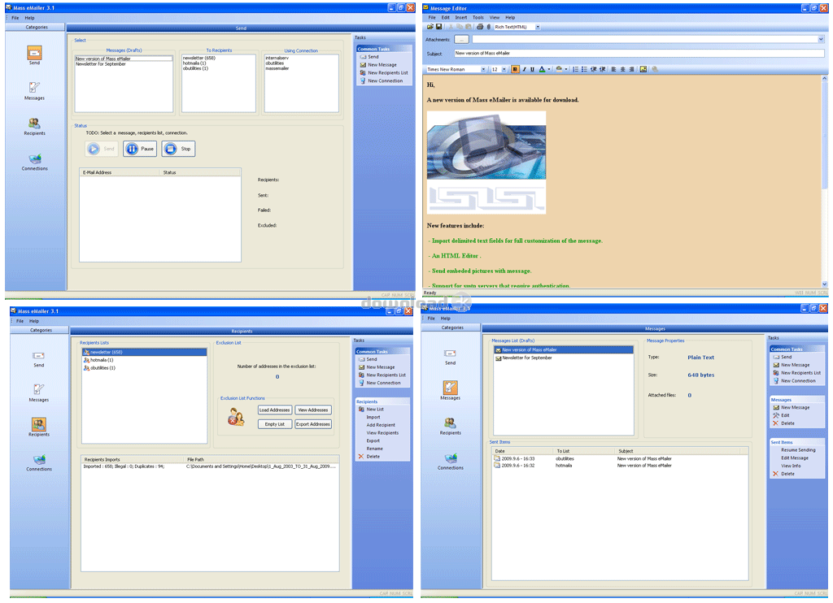
Task: Open File menu in Message Editor
Action: [x=432, y=18]
